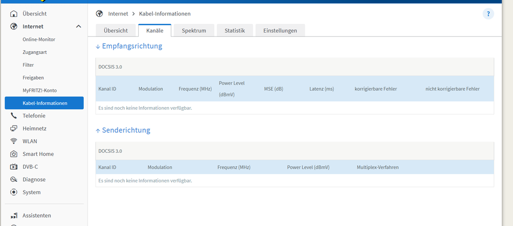Open the MyFRITZ!-Konto page
Image resolution: width=513 pixels, height=226 pixels.
tap(40, 90)
